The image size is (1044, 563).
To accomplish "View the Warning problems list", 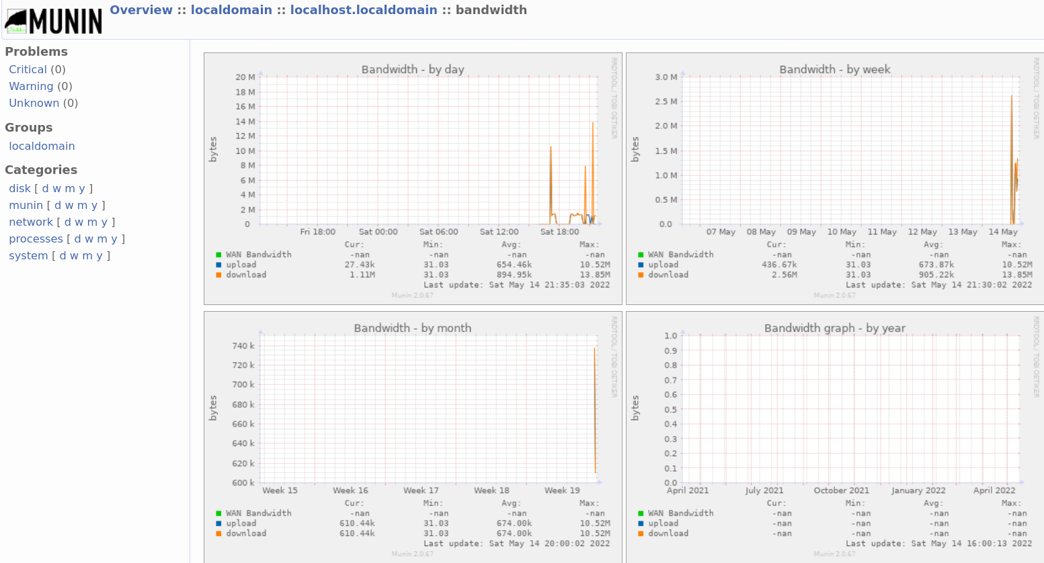I will pyautogui.click(x=31, y=86).
